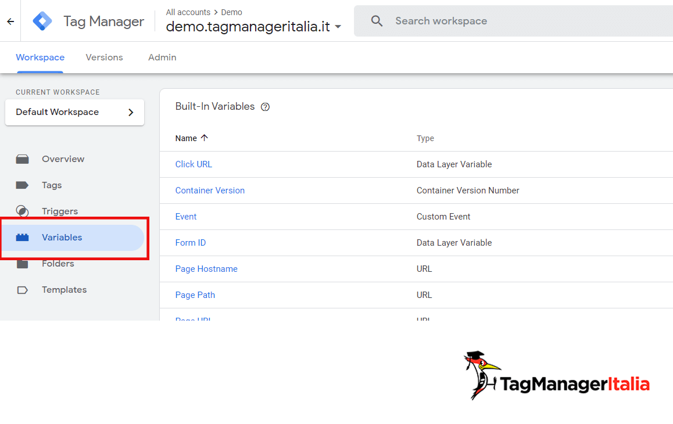673x424 pixels.
Task: Click the Default Workspace selector
Action: point(75,113)
